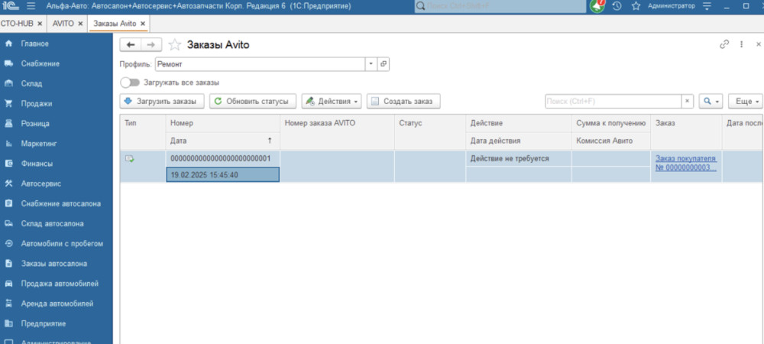Click Создать заказ button
This screenshot has width=764, height=344.
pos(403,102)
